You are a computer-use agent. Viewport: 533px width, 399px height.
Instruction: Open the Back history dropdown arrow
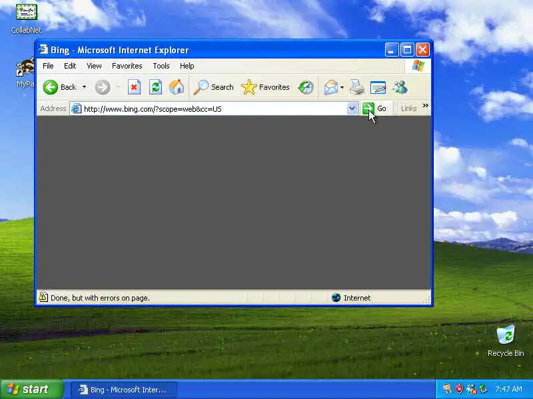point(85,87)
